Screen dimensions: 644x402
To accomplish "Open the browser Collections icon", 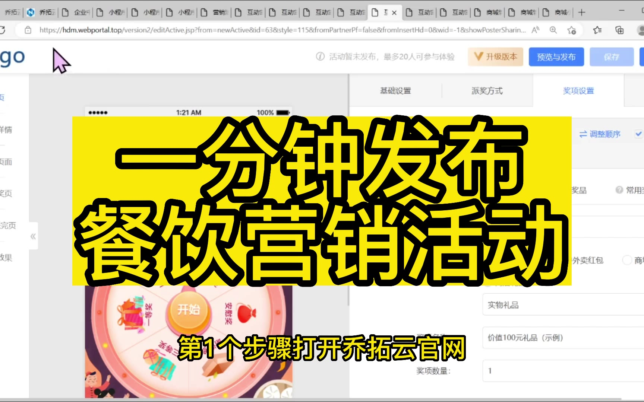I will 619,30.
